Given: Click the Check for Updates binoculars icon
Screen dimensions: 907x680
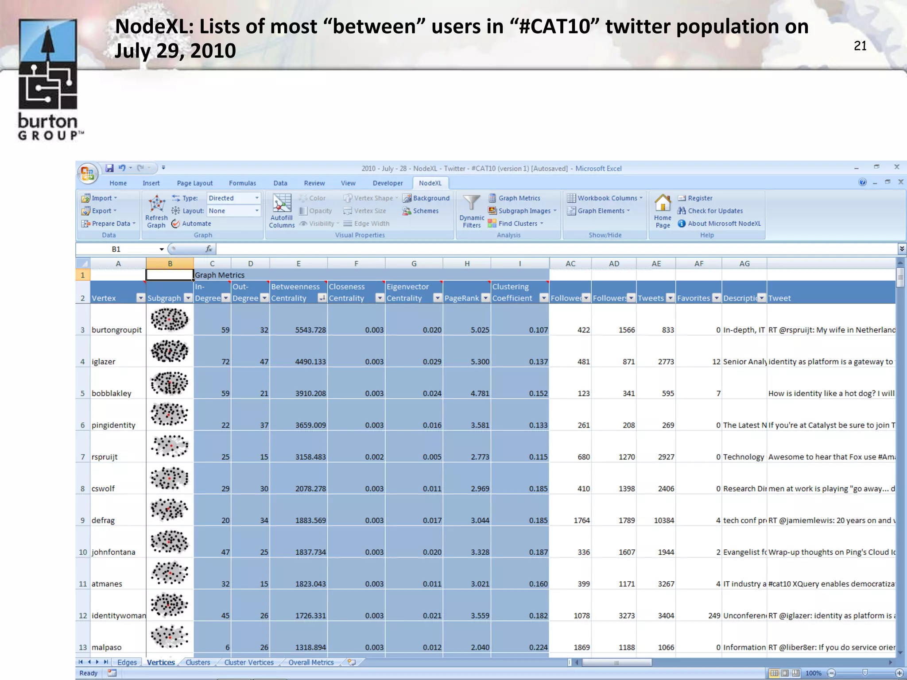Looking at the screenshot, I should click(x=682, y=211).
